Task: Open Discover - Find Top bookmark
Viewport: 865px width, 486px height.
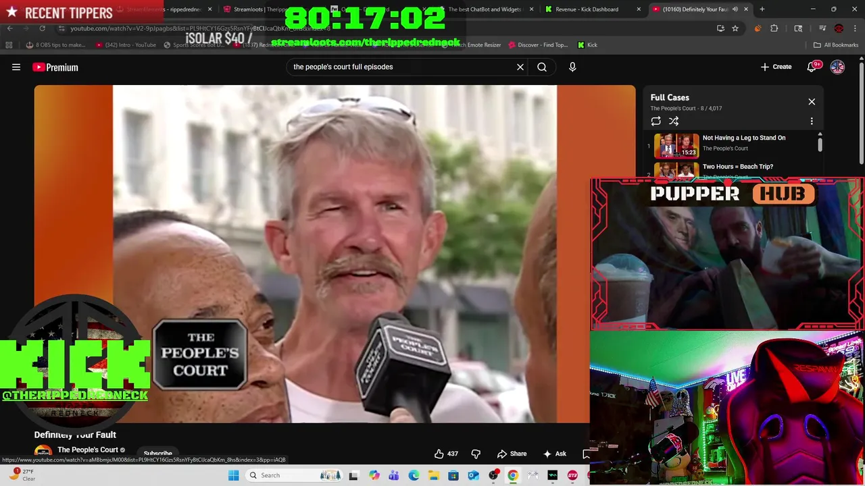Action: pos(538,45)
